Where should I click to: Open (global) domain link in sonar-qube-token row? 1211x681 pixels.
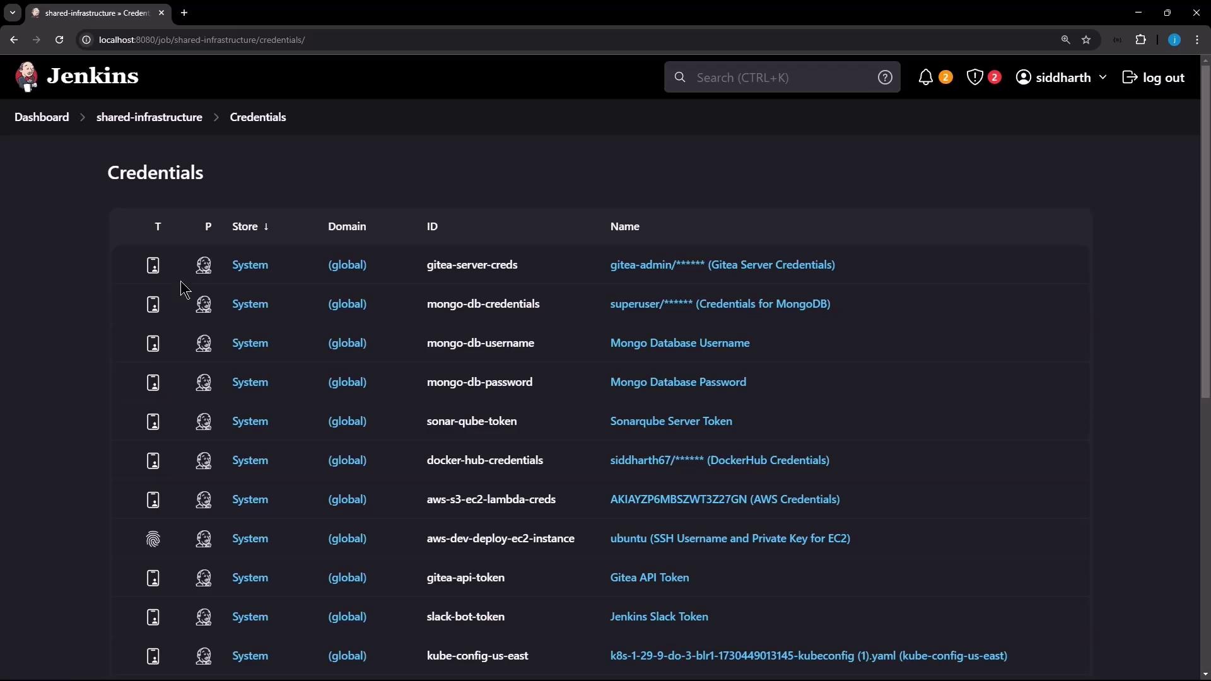coord(347,421)
